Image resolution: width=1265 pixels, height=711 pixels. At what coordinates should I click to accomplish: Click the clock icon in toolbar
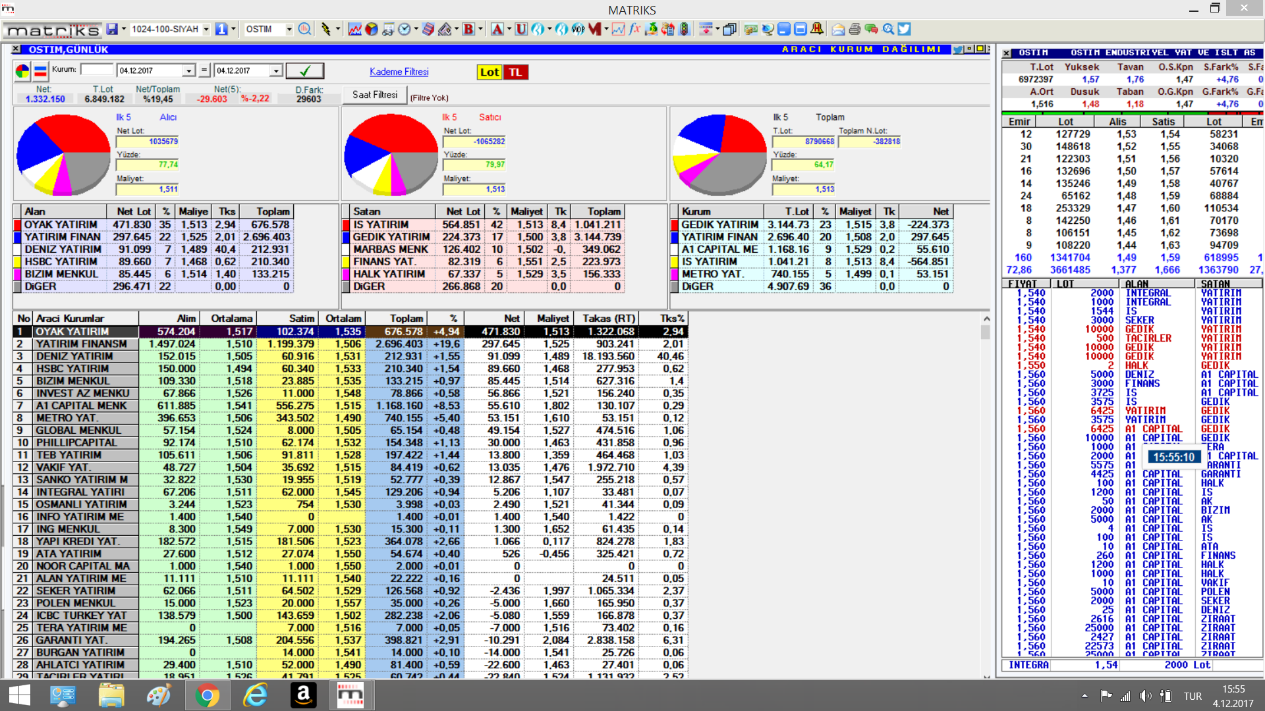[405, 29]
